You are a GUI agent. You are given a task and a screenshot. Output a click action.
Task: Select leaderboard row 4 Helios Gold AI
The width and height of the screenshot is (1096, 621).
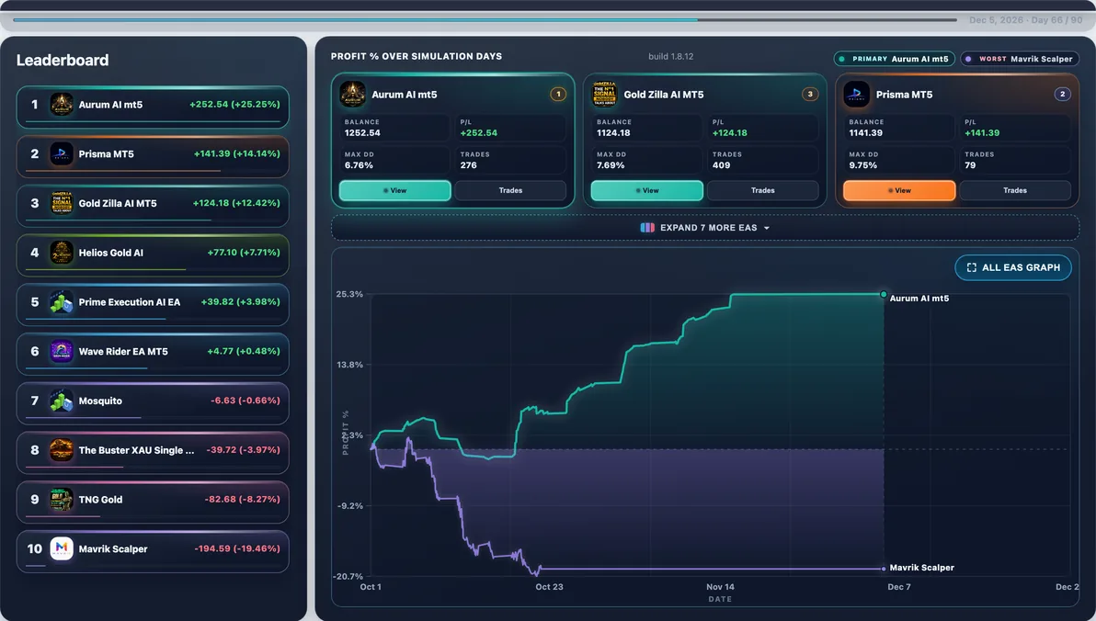point(153,255)
